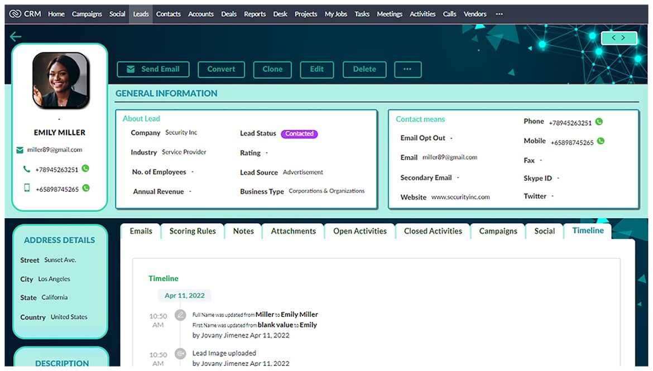This screenshot has height=371, width=653.
Task: Go to the next lead record arrow
Action: pos(623,38)
